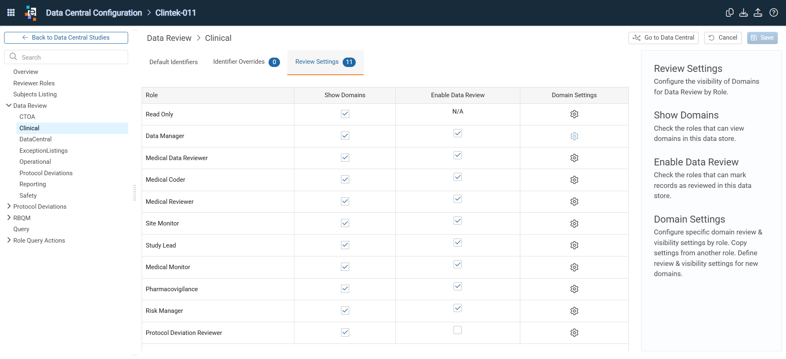Viewport: 786px width, 359px height.
Task: Click Back to Data Central Studies
Action: click(66, 38)
